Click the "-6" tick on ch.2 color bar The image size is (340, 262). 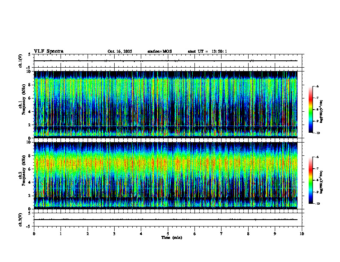pyautogui.click(x=317, y=157)
